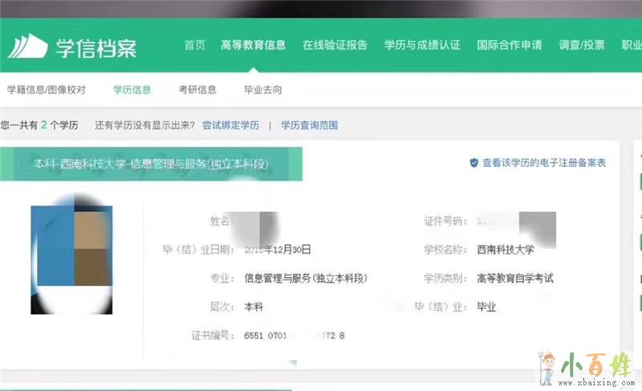Screen dimensions: 642x391
Task: Click the 本科-西南科技大学 degree card header
Action: 150,165
